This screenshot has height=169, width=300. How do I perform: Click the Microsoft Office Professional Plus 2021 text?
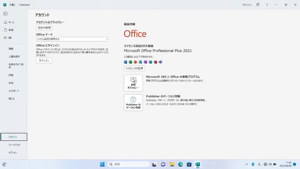click(x=158, y=51)
